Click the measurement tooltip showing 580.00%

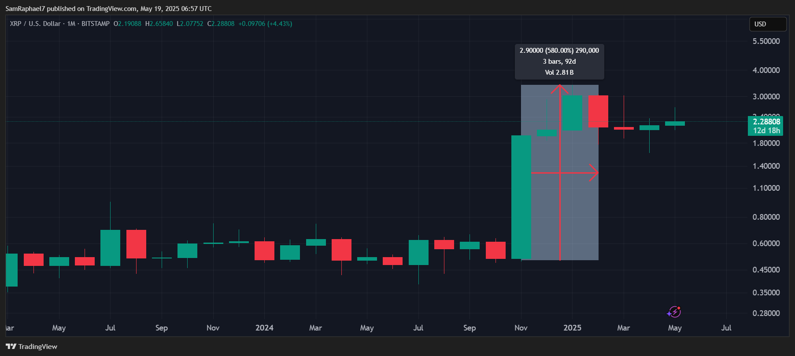tap(559, 61)
